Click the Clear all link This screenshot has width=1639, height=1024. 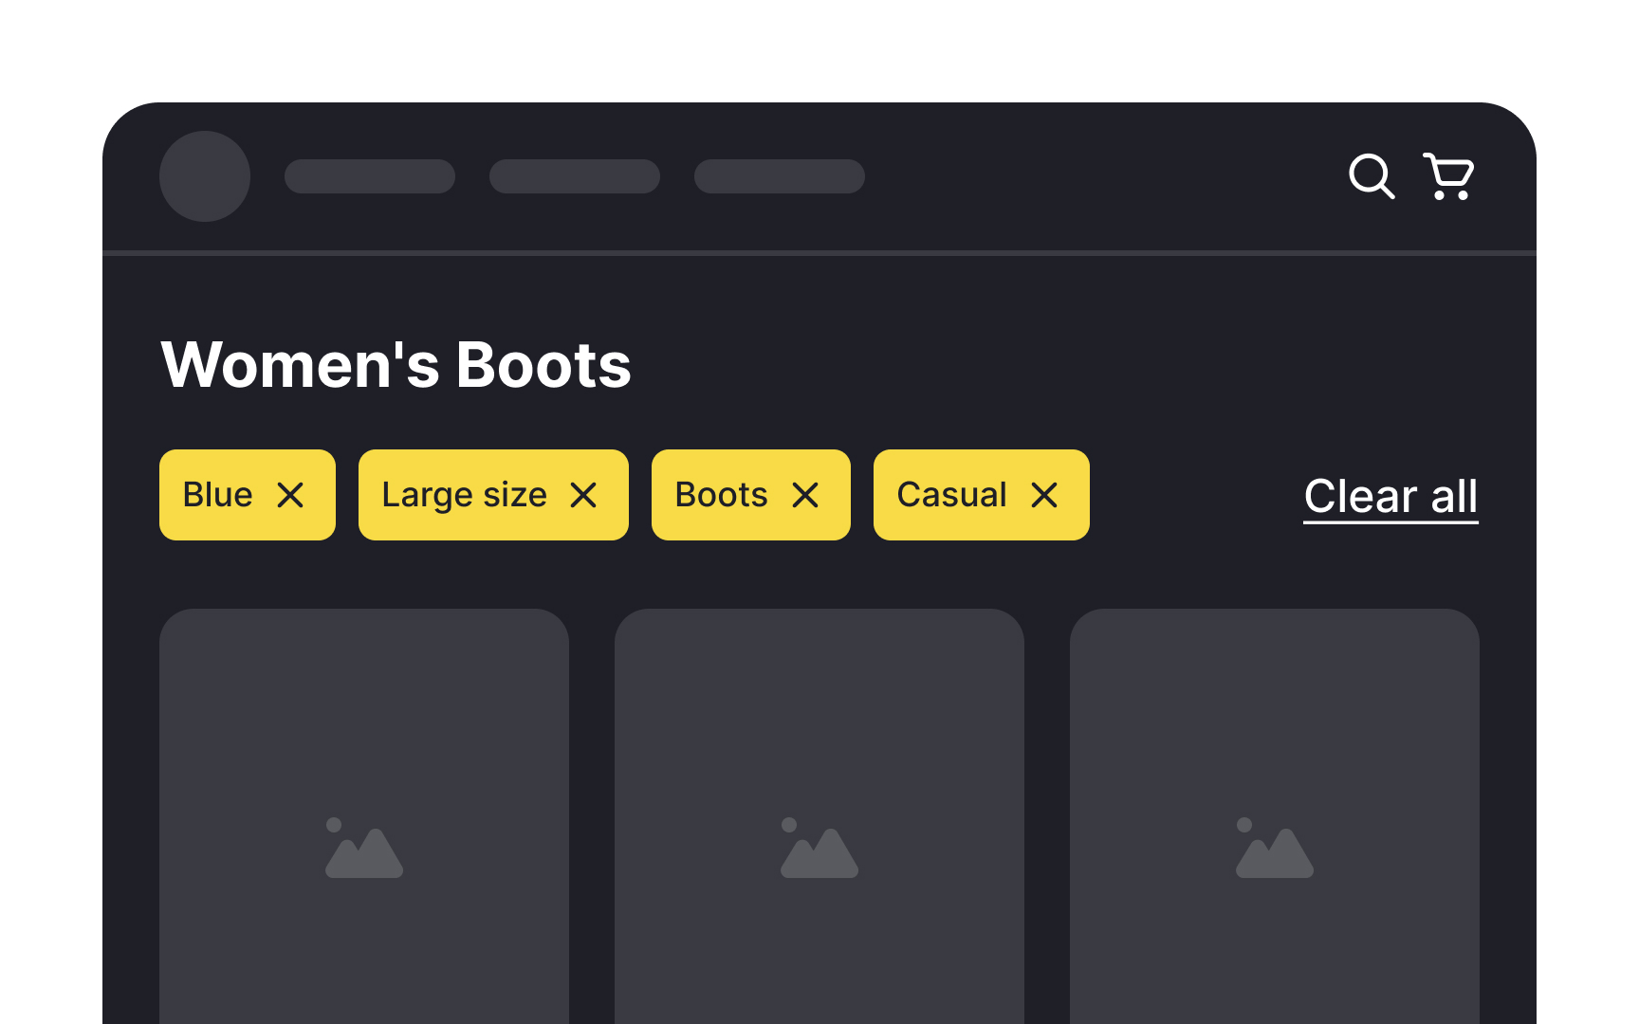1390,495
